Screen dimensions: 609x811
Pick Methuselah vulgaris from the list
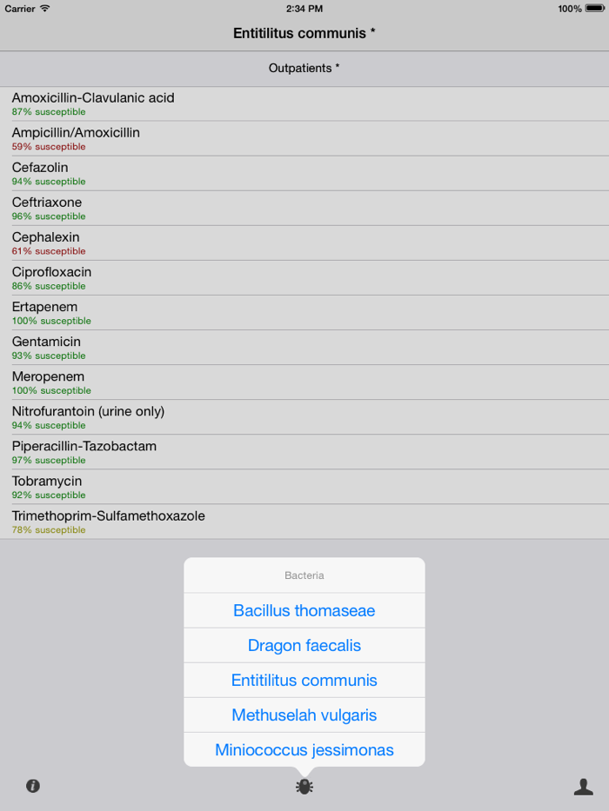coord(304,715)
